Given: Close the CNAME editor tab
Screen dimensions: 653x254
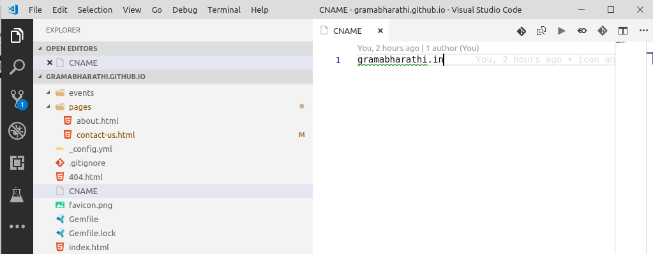Looking at the screenshot, I should [380, 31].
